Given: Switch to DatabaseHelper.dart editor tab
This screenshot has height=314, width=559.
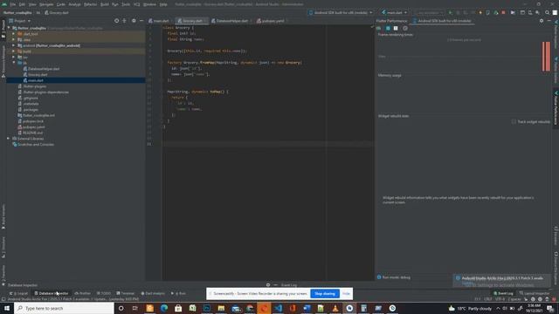Looking at the screenshot, I should pyautogui.click(x=230, y=21).
